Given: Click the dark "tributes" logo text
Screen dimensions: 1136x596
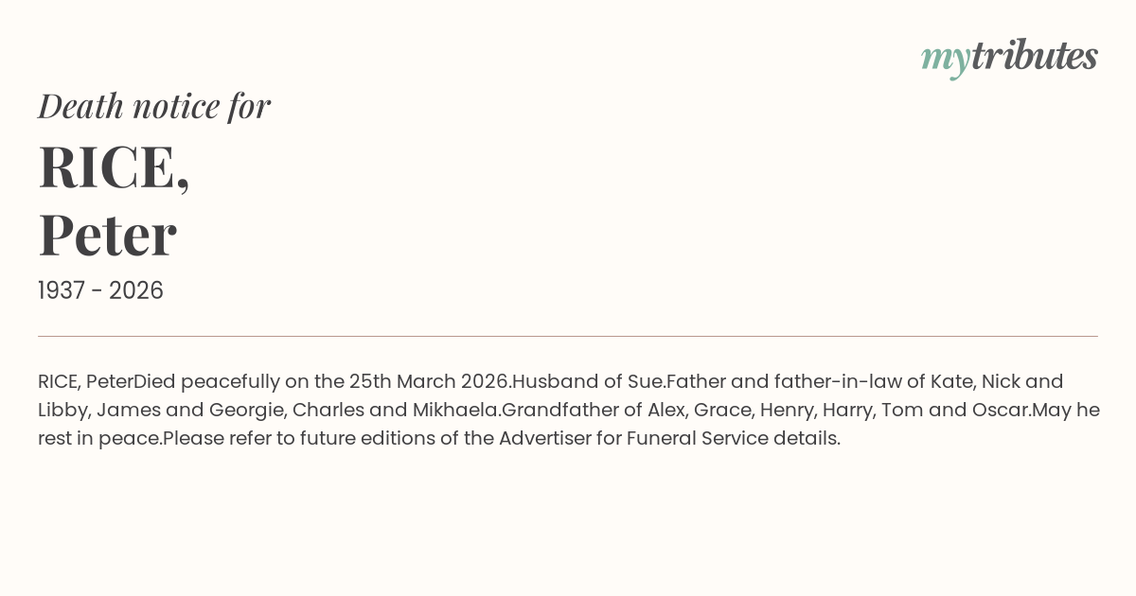Looking at the screenshot, I should pyautogui.click(x=1034, y=56).
